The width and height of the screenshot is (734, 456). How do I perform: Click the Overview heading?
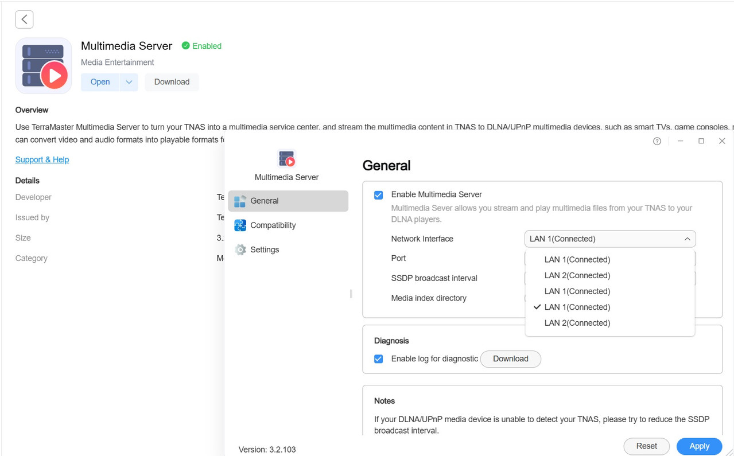[x=32, y=110]
